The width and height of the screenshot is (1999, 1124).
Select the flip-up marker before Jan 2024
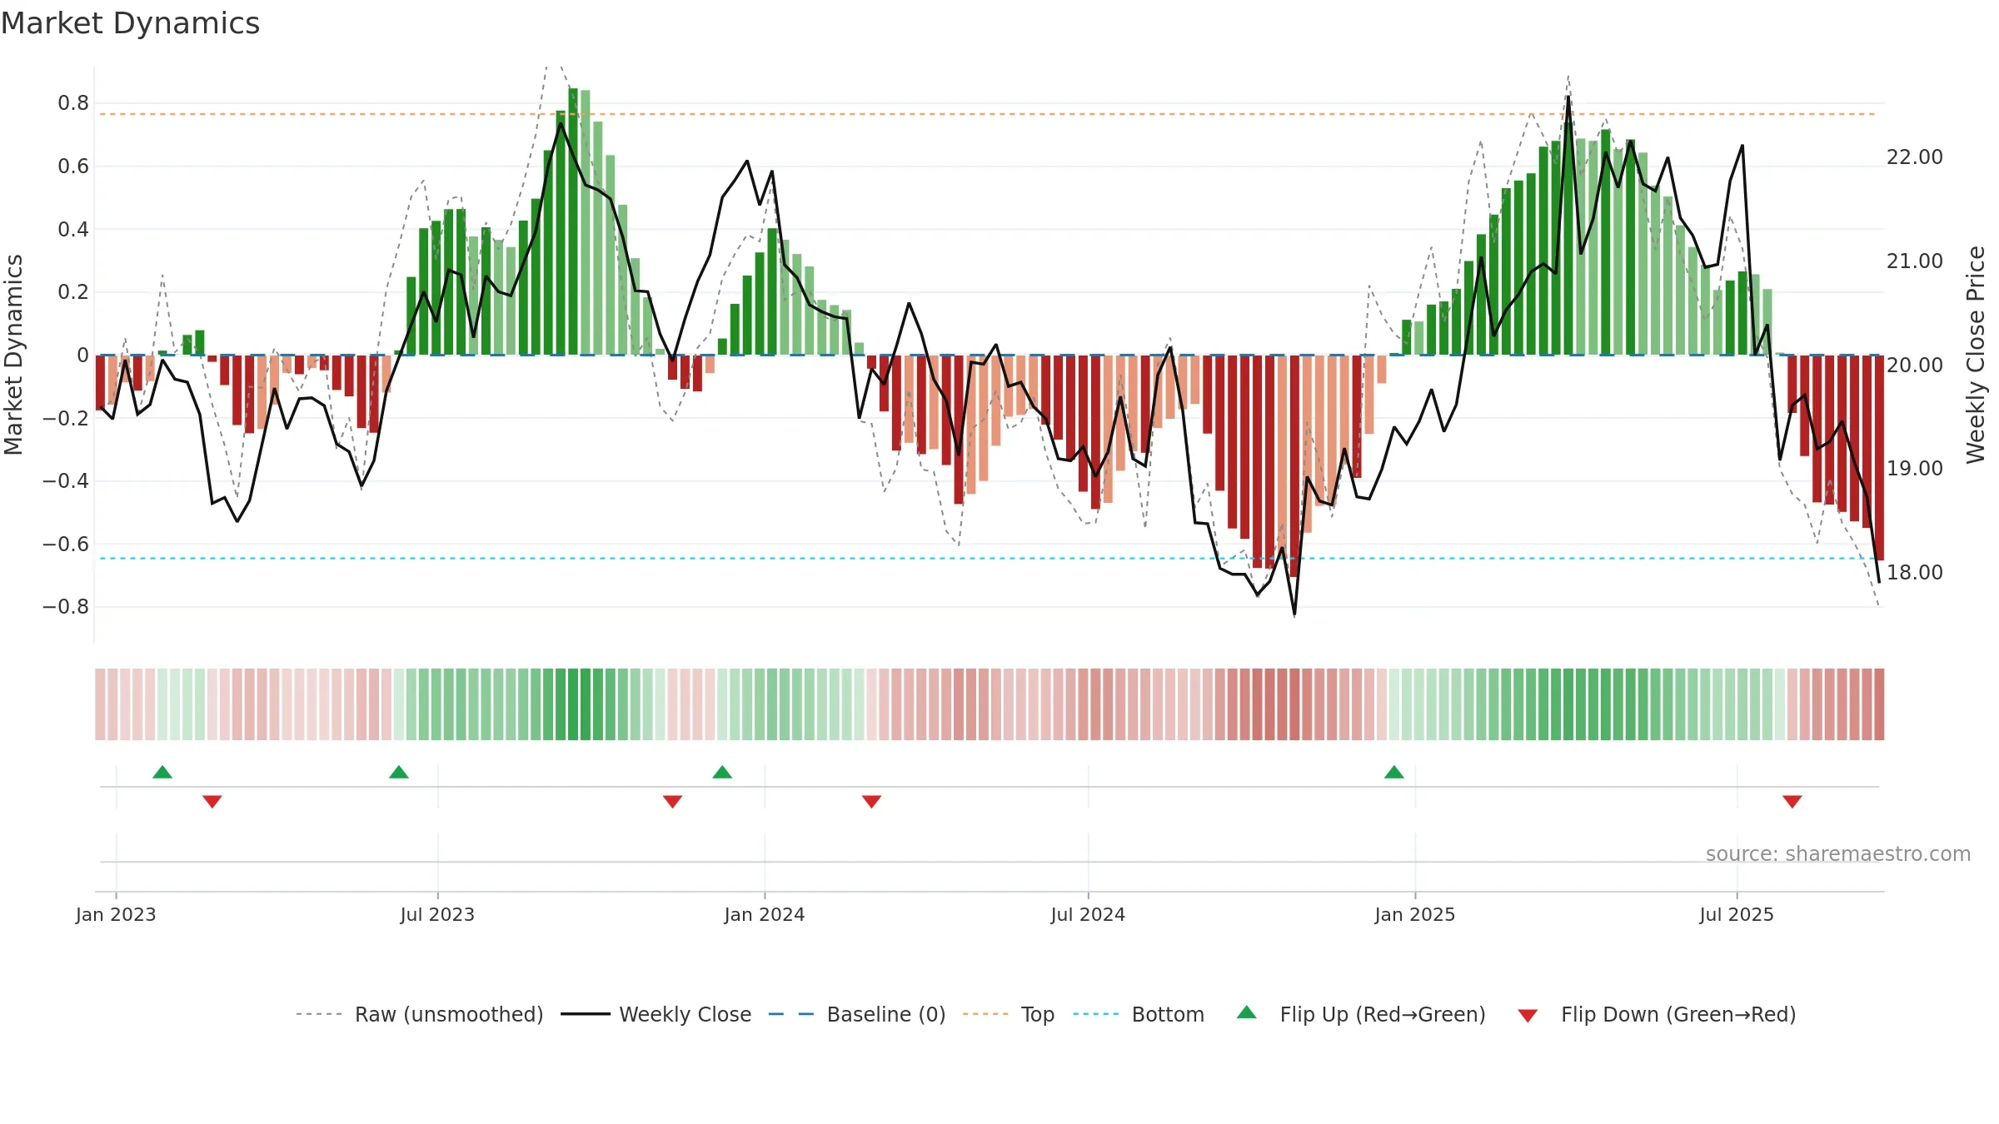click(722, 772)
